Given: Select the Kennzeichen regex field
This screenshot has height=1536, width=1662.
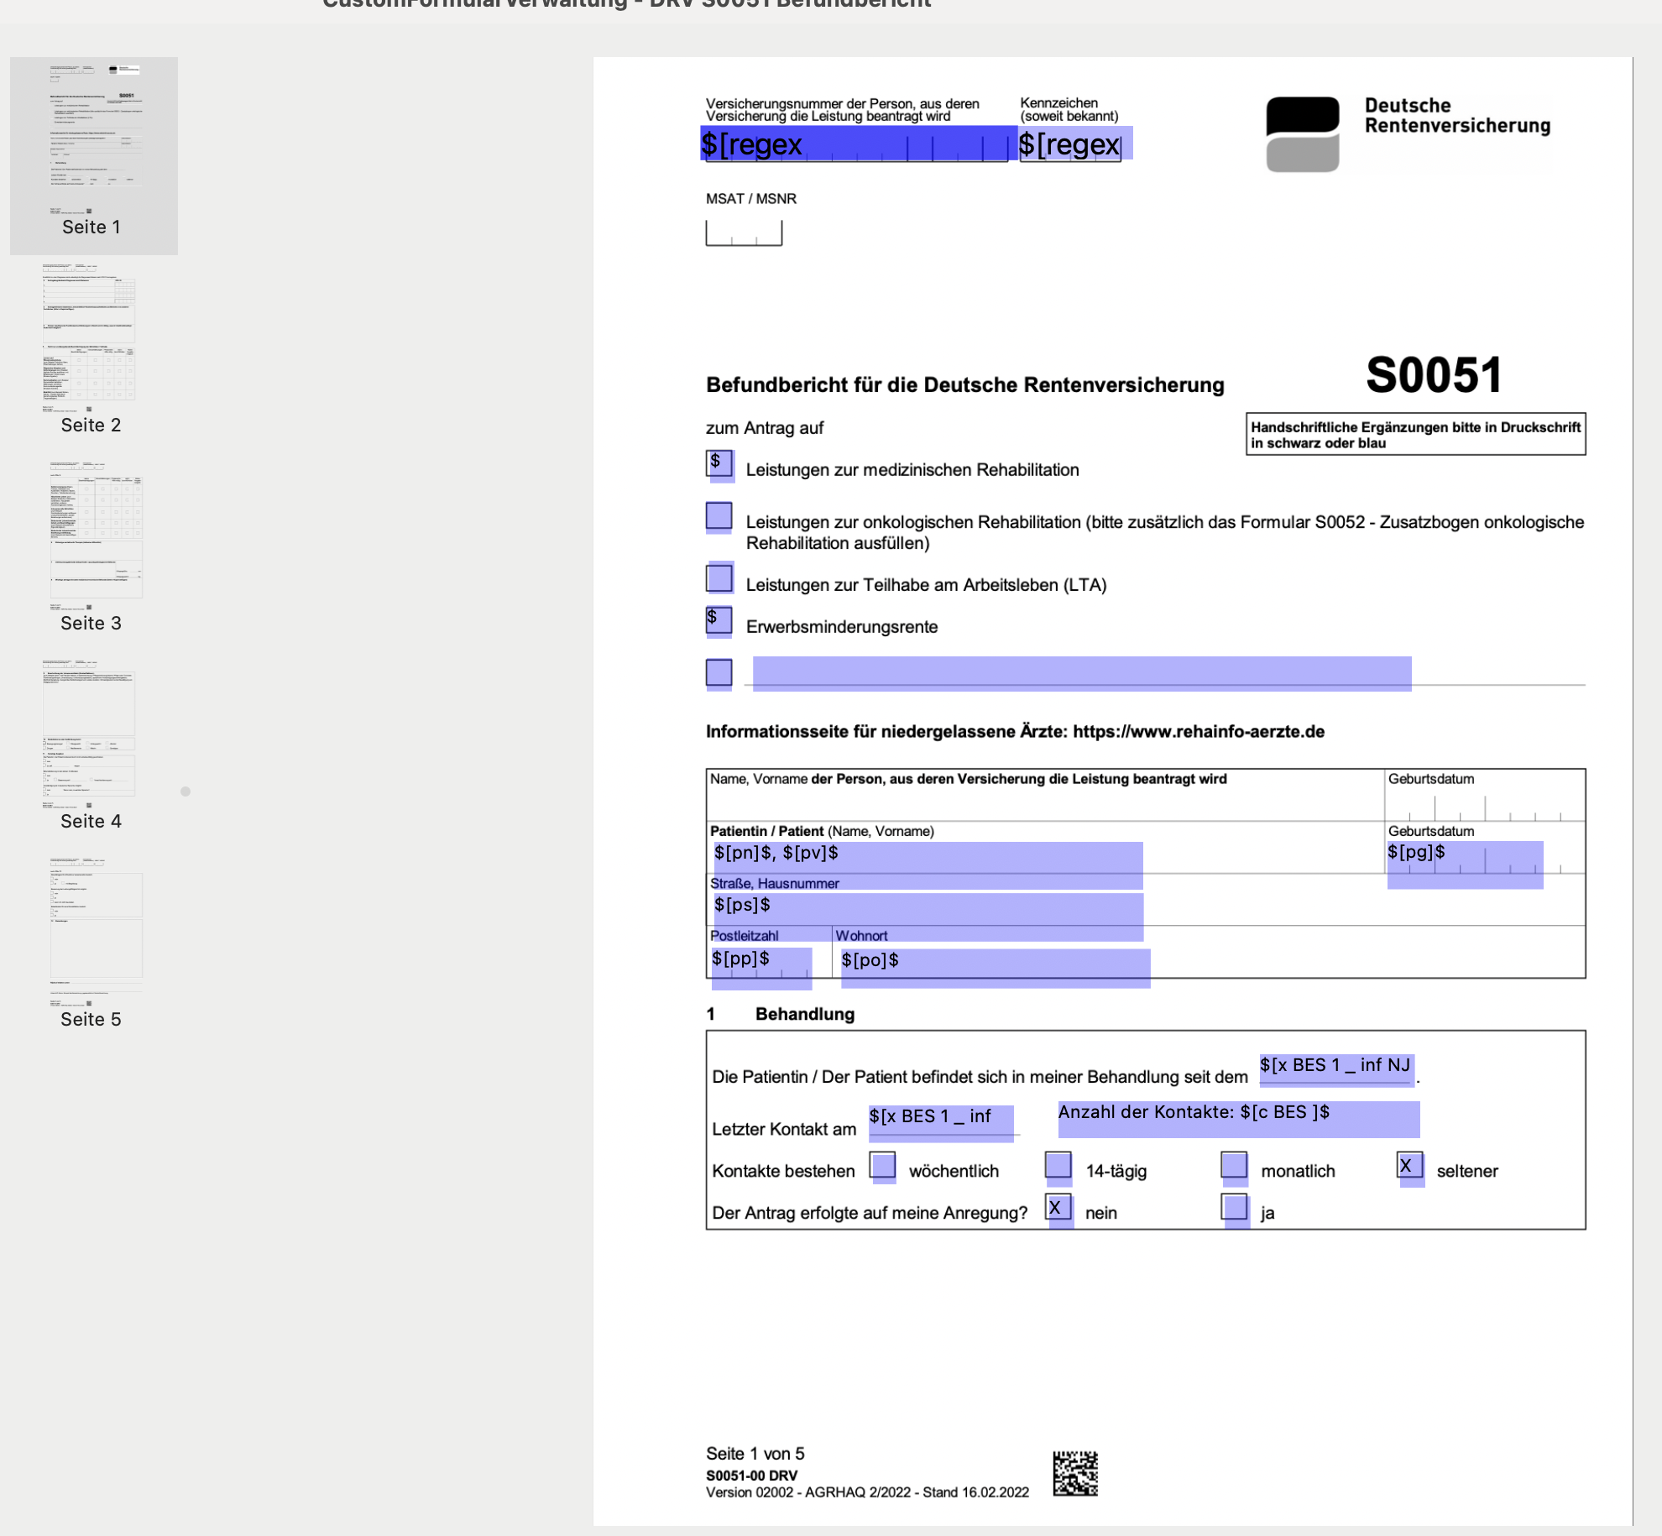Looking at the screenshot, I should click(1075, 144).
